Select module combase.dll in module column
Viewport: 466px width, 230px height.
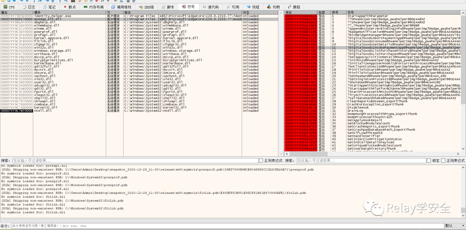tap(44, 104)
